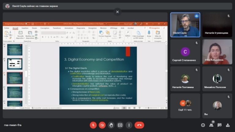235x132 pixels.
Task: Show the participants list
Action: (211, 125)
